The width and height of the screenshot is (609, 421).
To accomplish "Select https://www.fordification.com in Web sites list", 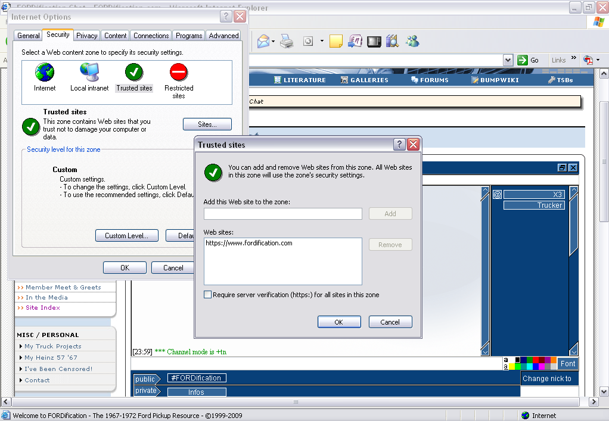I will coord(249,244).
